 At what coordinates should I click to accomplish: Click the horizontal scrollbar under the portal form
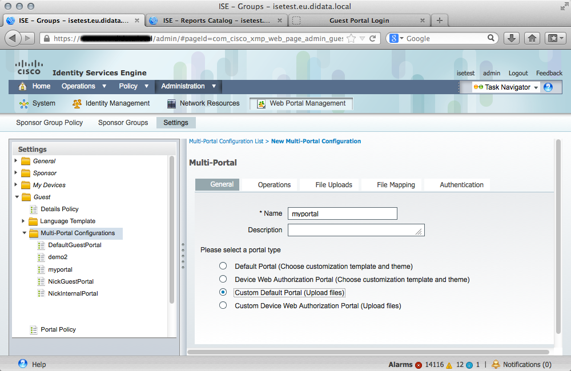click(368, 352)
